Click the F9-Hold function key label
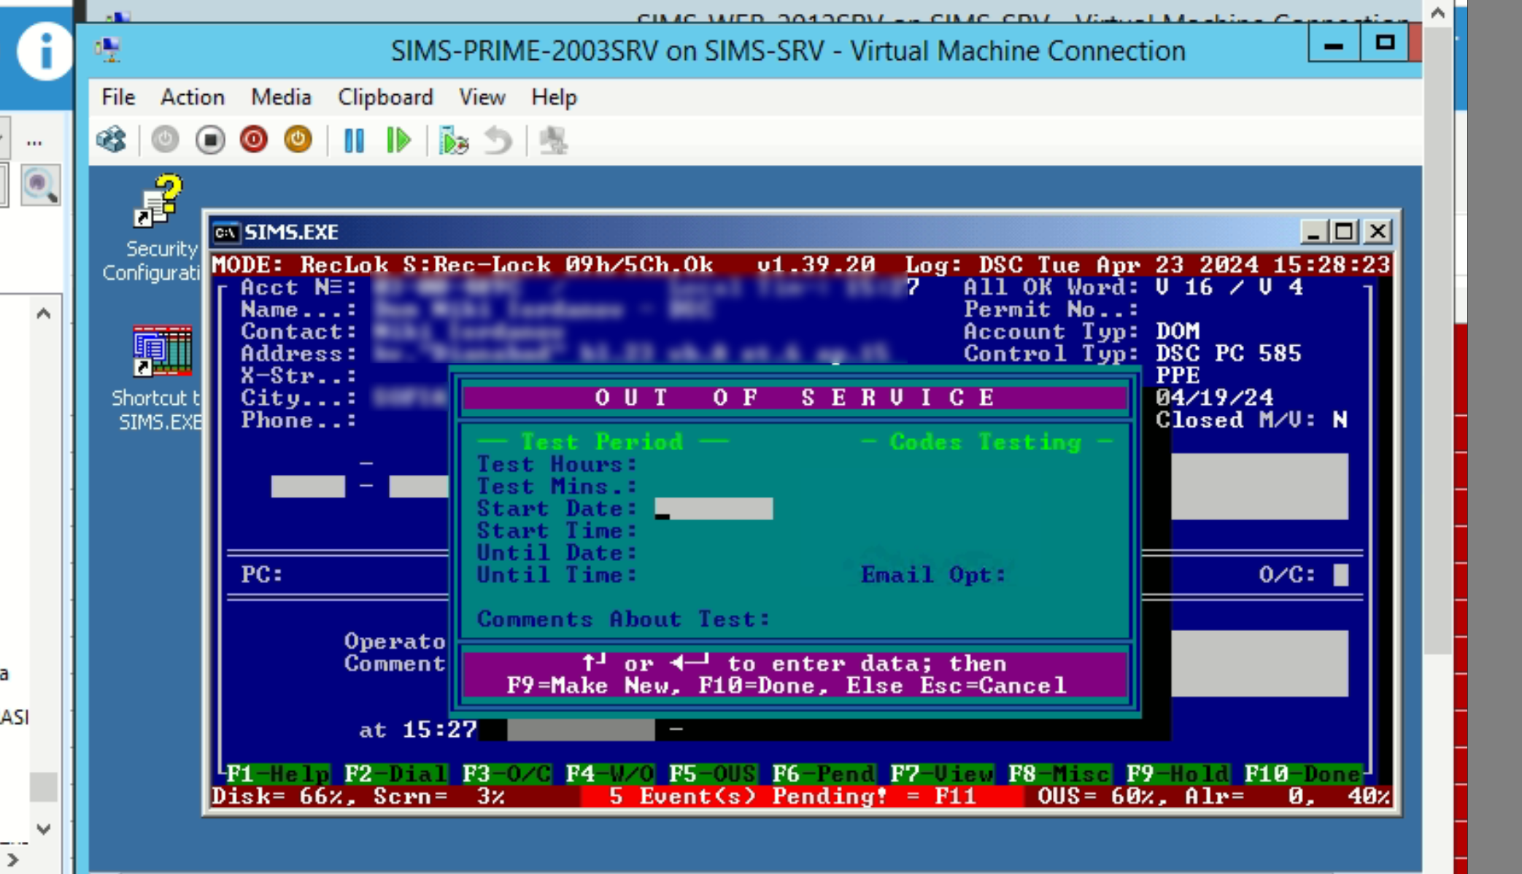The height and width of the screenshot is (874, 1522). [x=1178, y=773]
